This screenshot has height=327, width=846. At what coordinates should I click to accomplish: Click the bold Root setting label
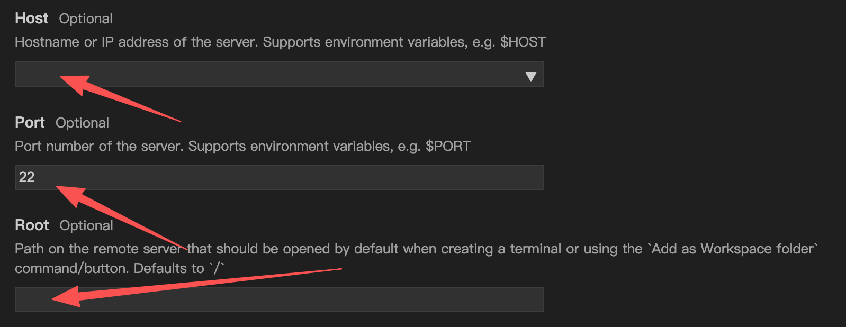coord(32,225)
